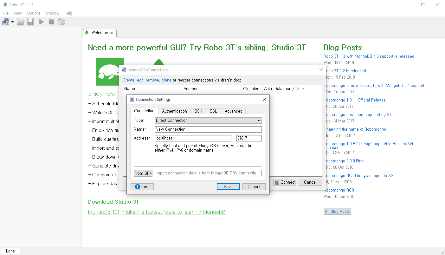Open the View menu
Viewport: 445px width, 255px height.
18,13
